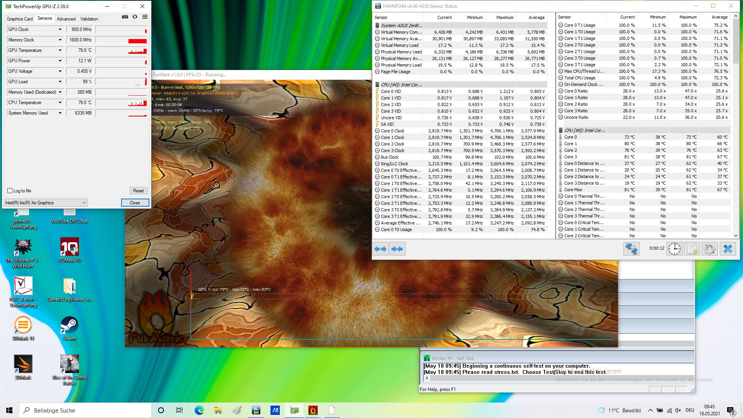Switch to Graphics Card tab
The width and height of the screenshot is (743, 418).
pos(19,19)
